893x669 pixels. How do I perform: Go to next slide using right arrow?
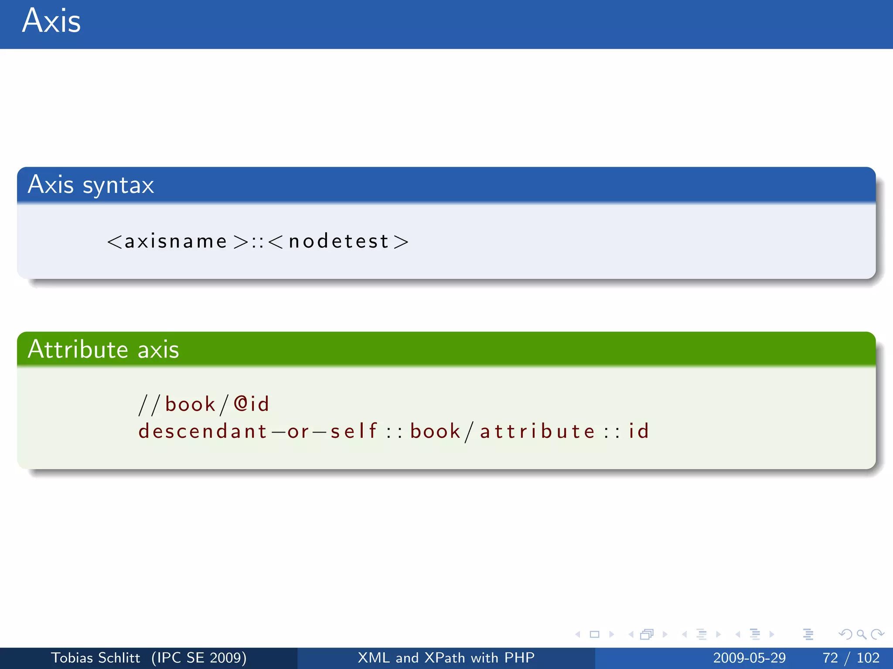pyautogui.click(x=611, y=635)
